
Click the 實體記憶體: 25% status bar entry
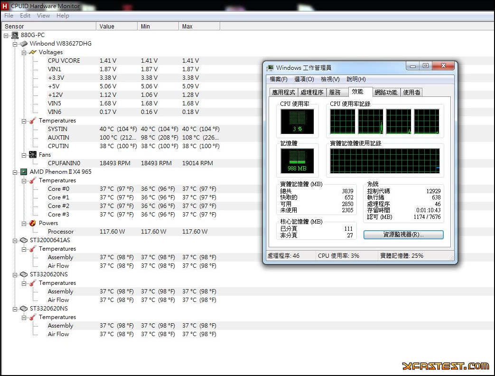click(402, 256)
